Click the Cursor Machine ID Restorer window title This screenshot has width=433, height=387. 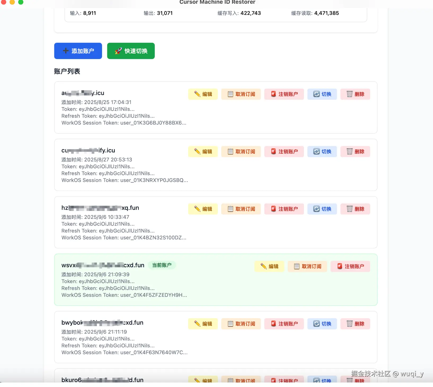coord(217,2)
